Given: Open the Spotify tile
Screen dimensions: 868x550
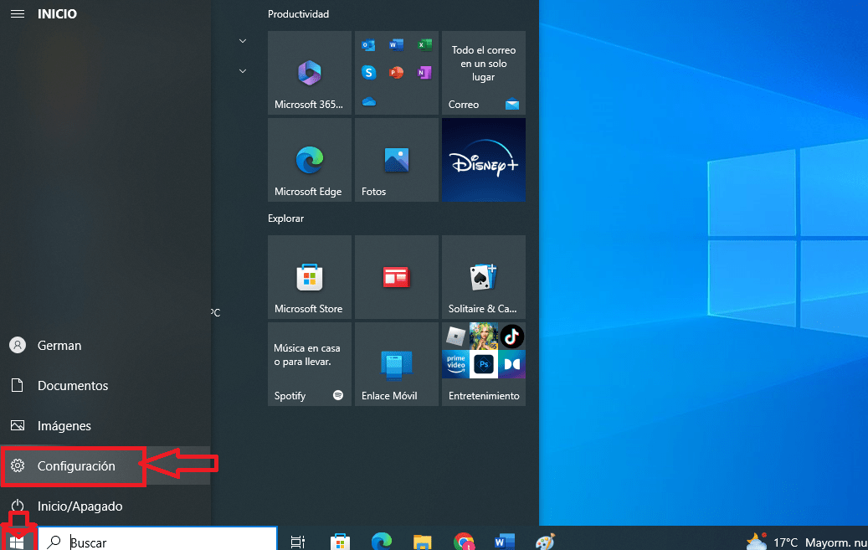Looking at the screenshot, I should click(x=310, y=364).
